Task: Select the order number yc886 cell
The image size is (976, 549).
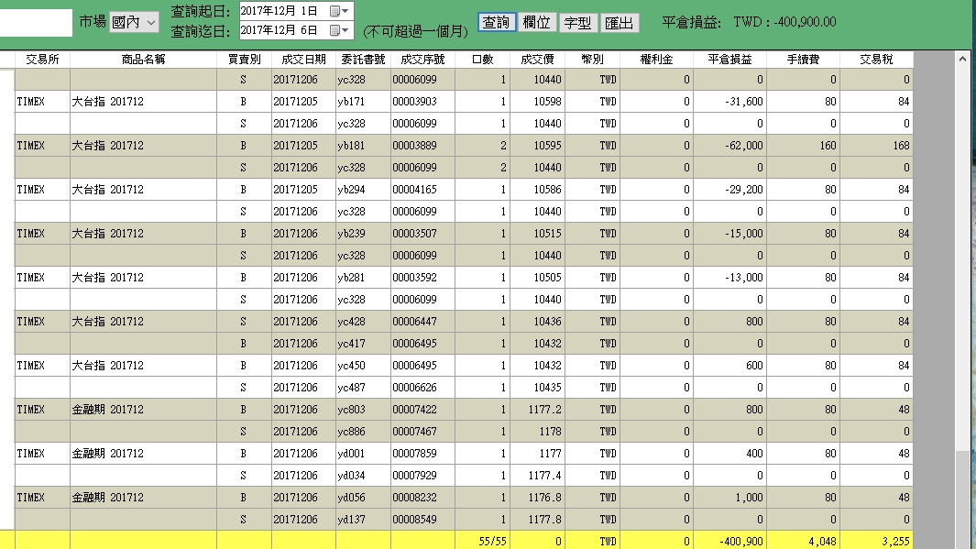Action: point(363,432)
